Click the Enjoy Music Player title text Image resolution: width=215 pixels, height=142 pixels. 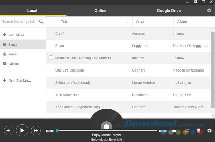106,135
